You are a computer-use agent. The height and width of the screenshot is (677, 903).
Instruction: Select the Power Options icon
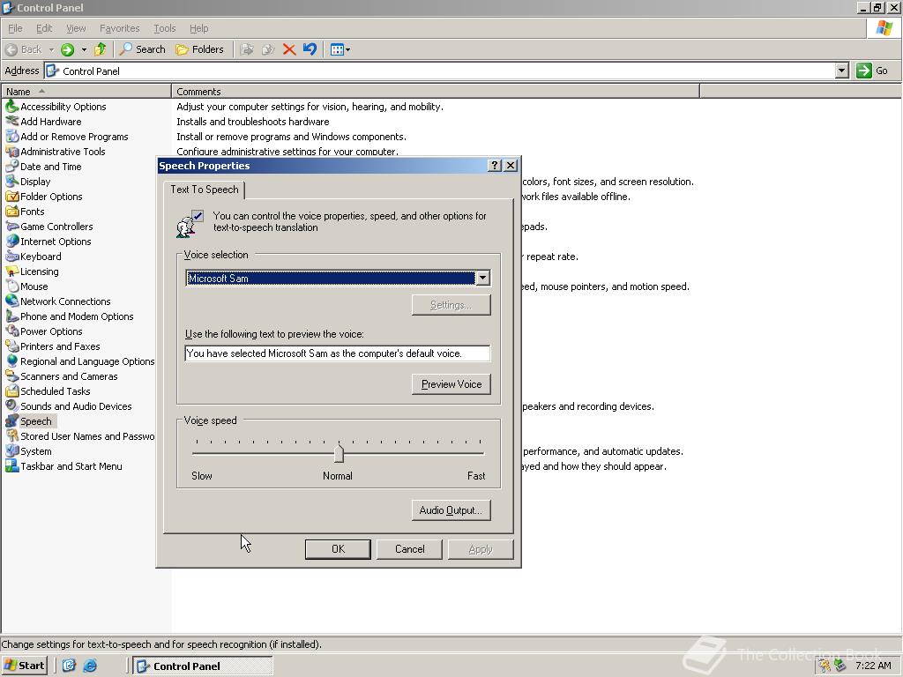coord(12,331)
